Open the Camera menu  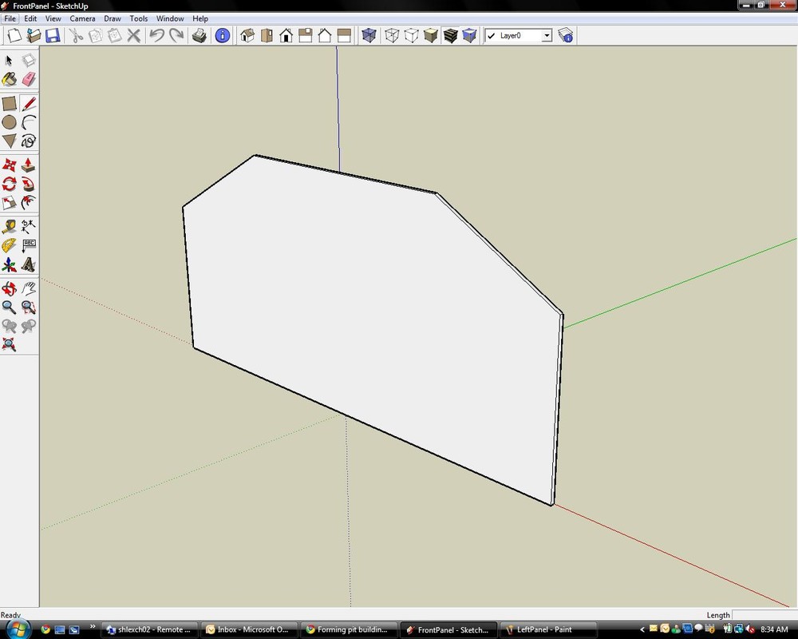[82, 18]
